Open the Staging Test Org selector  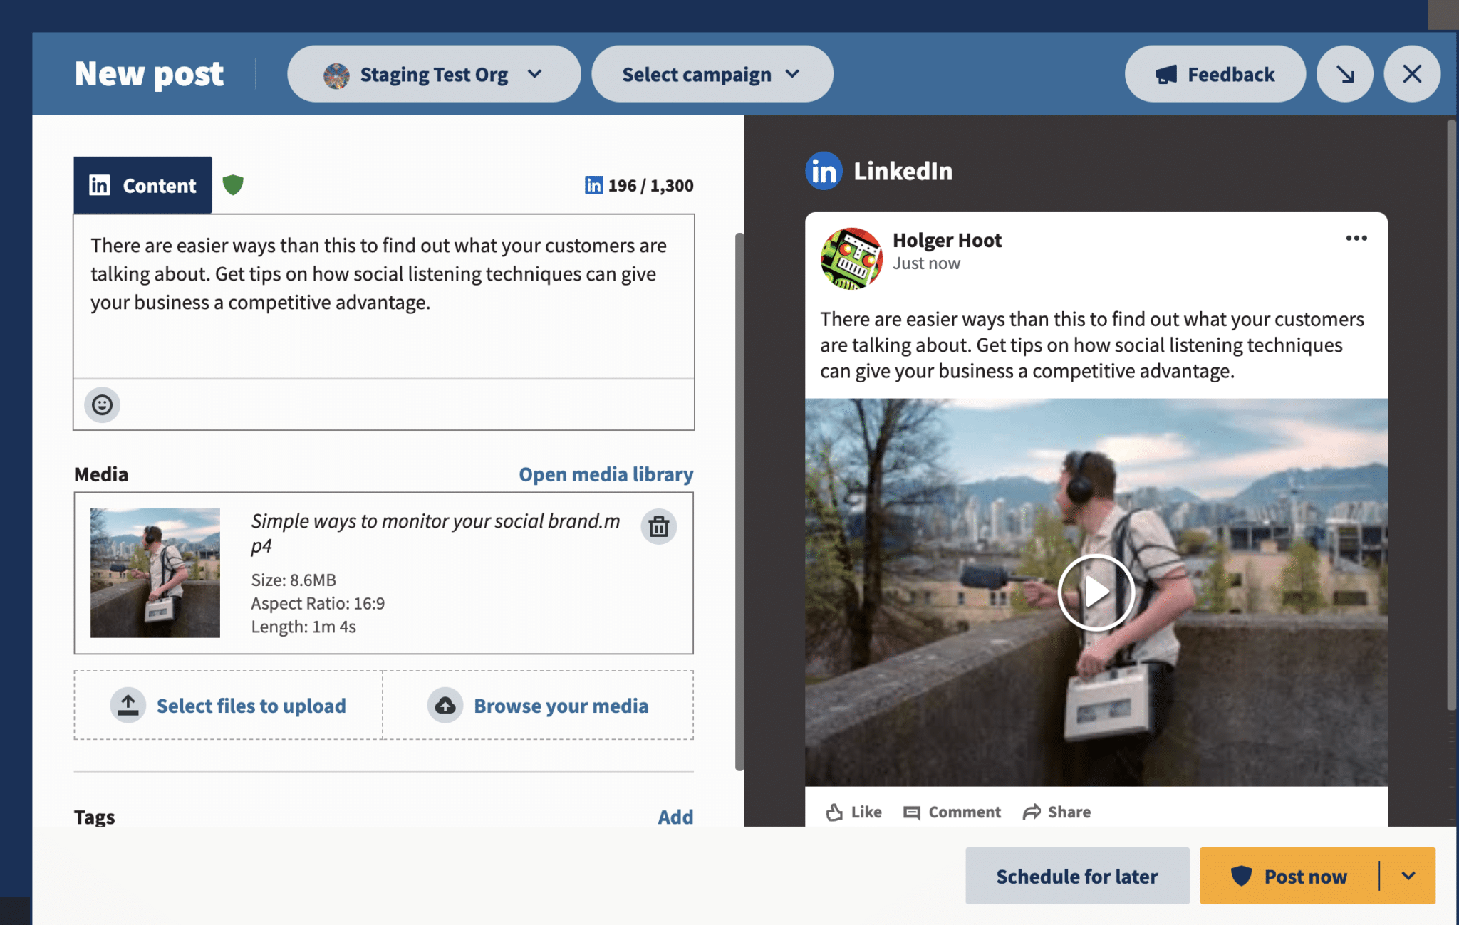(x=433, y=73)
